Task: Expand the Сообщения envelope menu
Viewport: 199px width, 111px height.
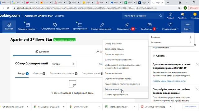Action: (149, 27)
